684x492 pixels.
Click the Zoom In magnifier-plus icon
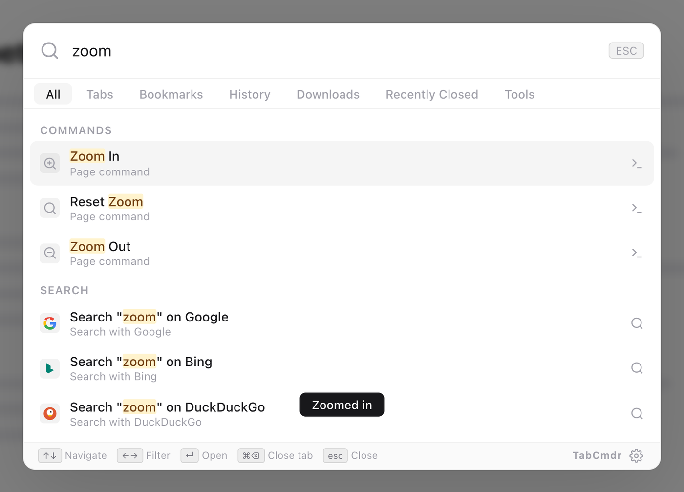[x=50, y=163]
